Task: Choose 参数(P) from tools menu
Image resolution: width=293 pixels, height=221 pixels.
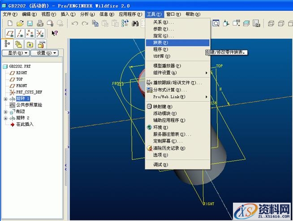Action: 177,29
